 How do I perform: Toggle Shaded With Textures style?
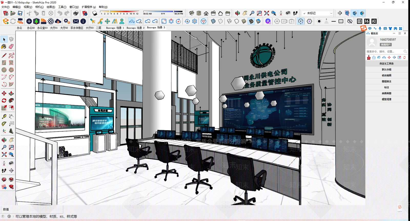click(251, 21)
